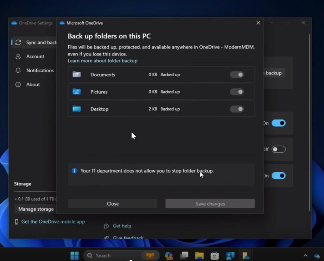Open the About section
The image size is (324, 261).
(33, 85)
